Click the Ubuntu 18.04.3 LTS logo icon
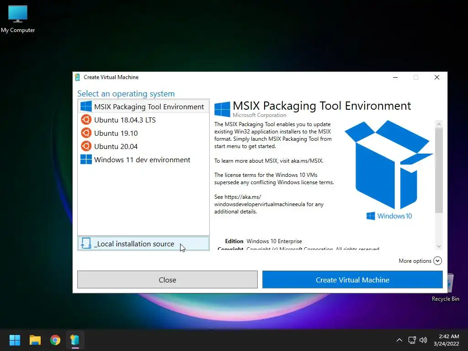The height and width of the screenshot is (351, 468). (x=86, y=120)
